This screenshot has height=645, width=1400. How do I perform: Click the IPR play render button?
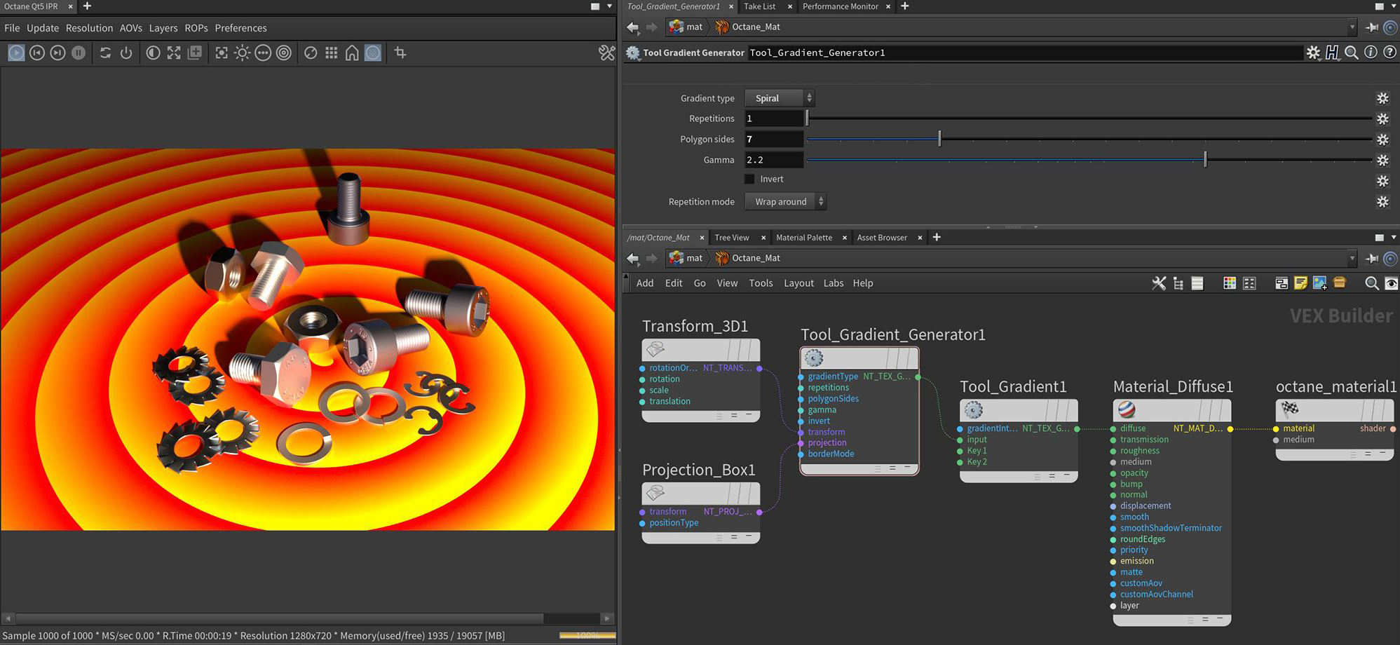pyautogui.click(x=16, y=53)
